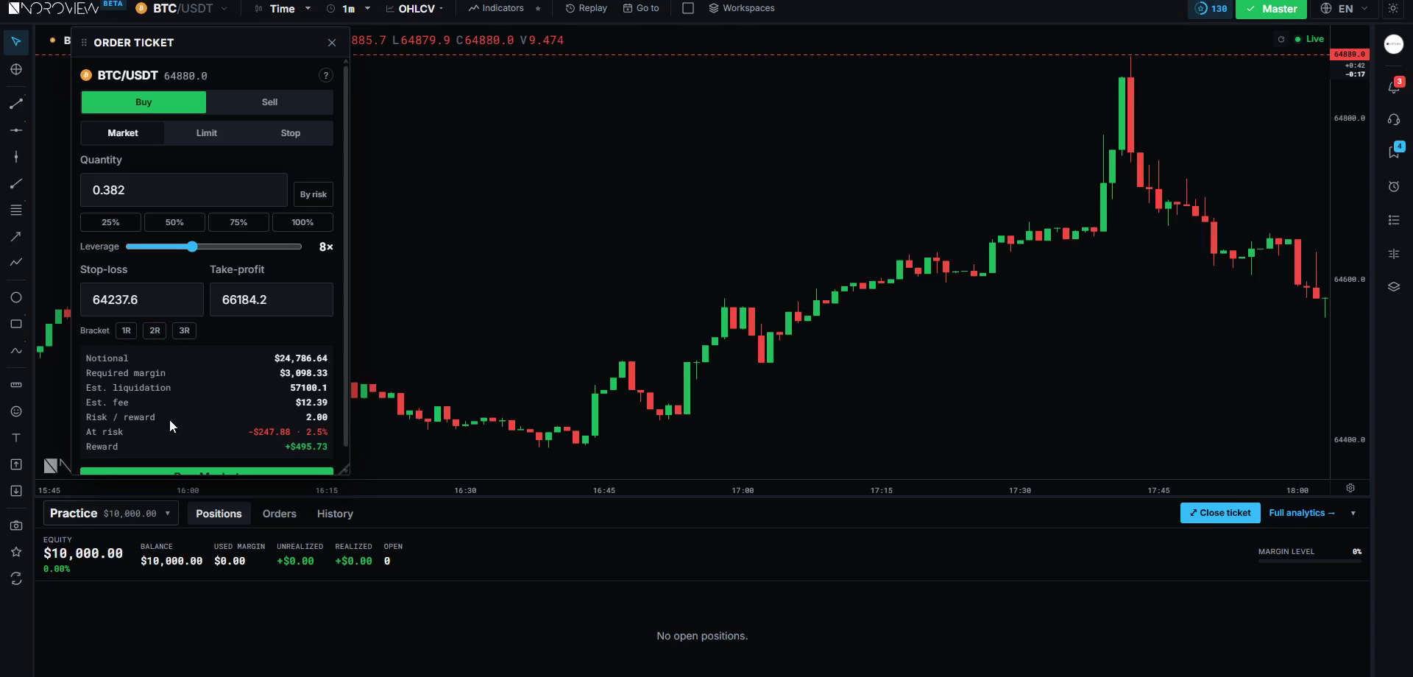Open the alarm clock alerts panel
Screen dimensions: 1413x677
[x=1394, y=186]
